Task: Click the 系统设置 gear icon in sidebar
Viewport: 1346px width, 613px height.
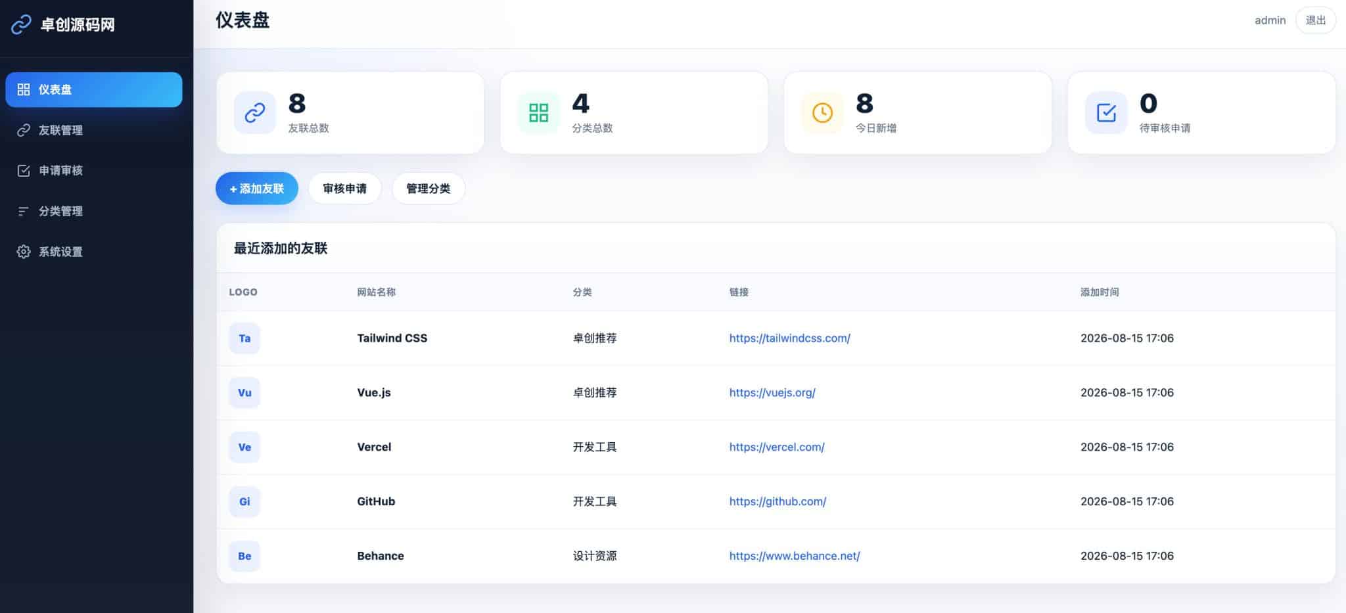Action: pos(24,252)
